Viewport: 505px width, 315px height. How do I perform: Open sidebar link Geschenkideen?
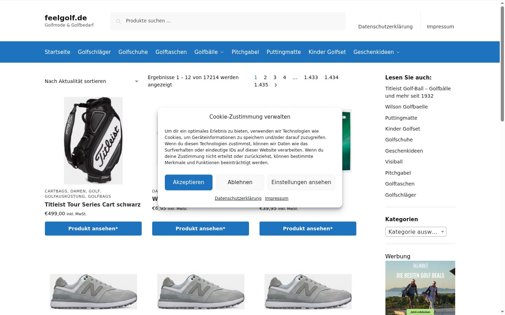coord(404,151)
